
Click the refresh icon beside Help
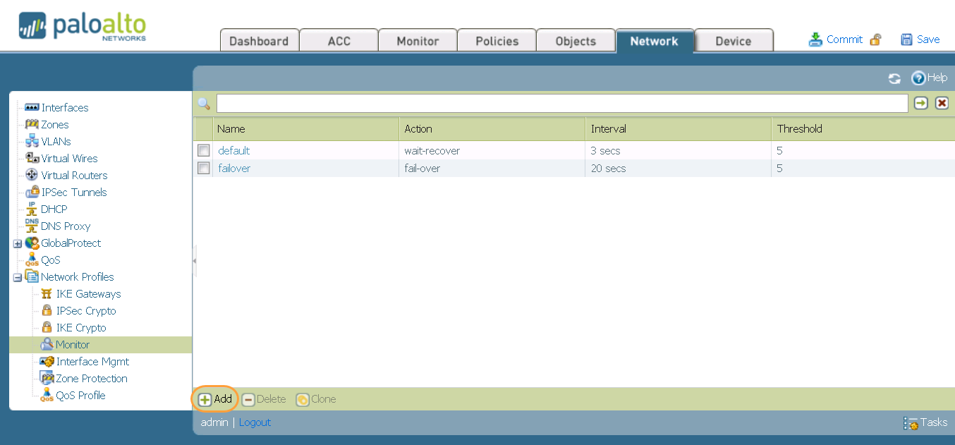click(x=894, y=79)
